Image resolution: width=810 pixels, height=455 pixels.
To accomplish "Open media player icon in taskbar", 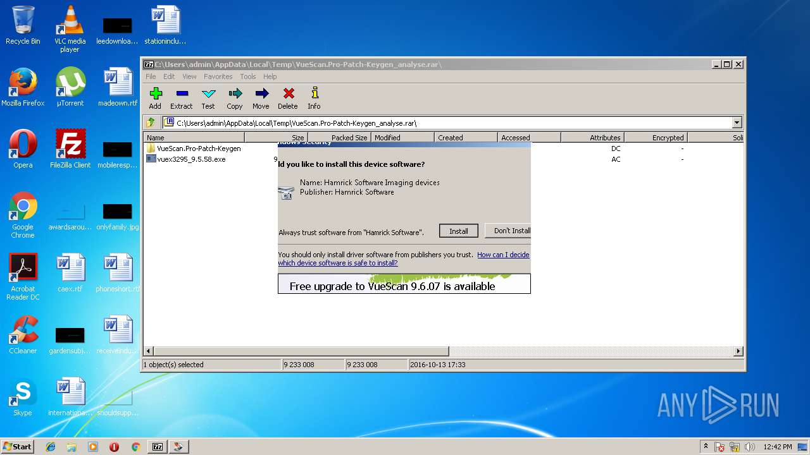I will 93,447.
